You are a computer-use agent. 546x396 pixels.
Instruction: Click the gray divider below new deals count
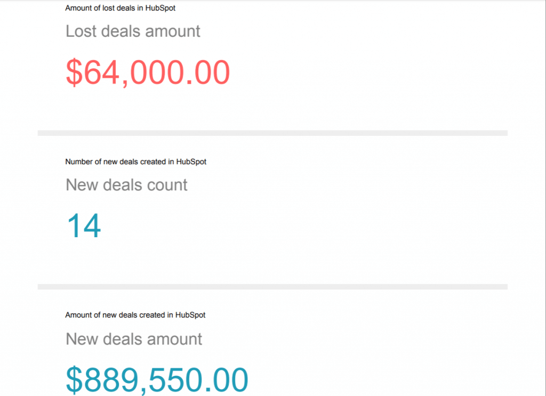(272, 287)
